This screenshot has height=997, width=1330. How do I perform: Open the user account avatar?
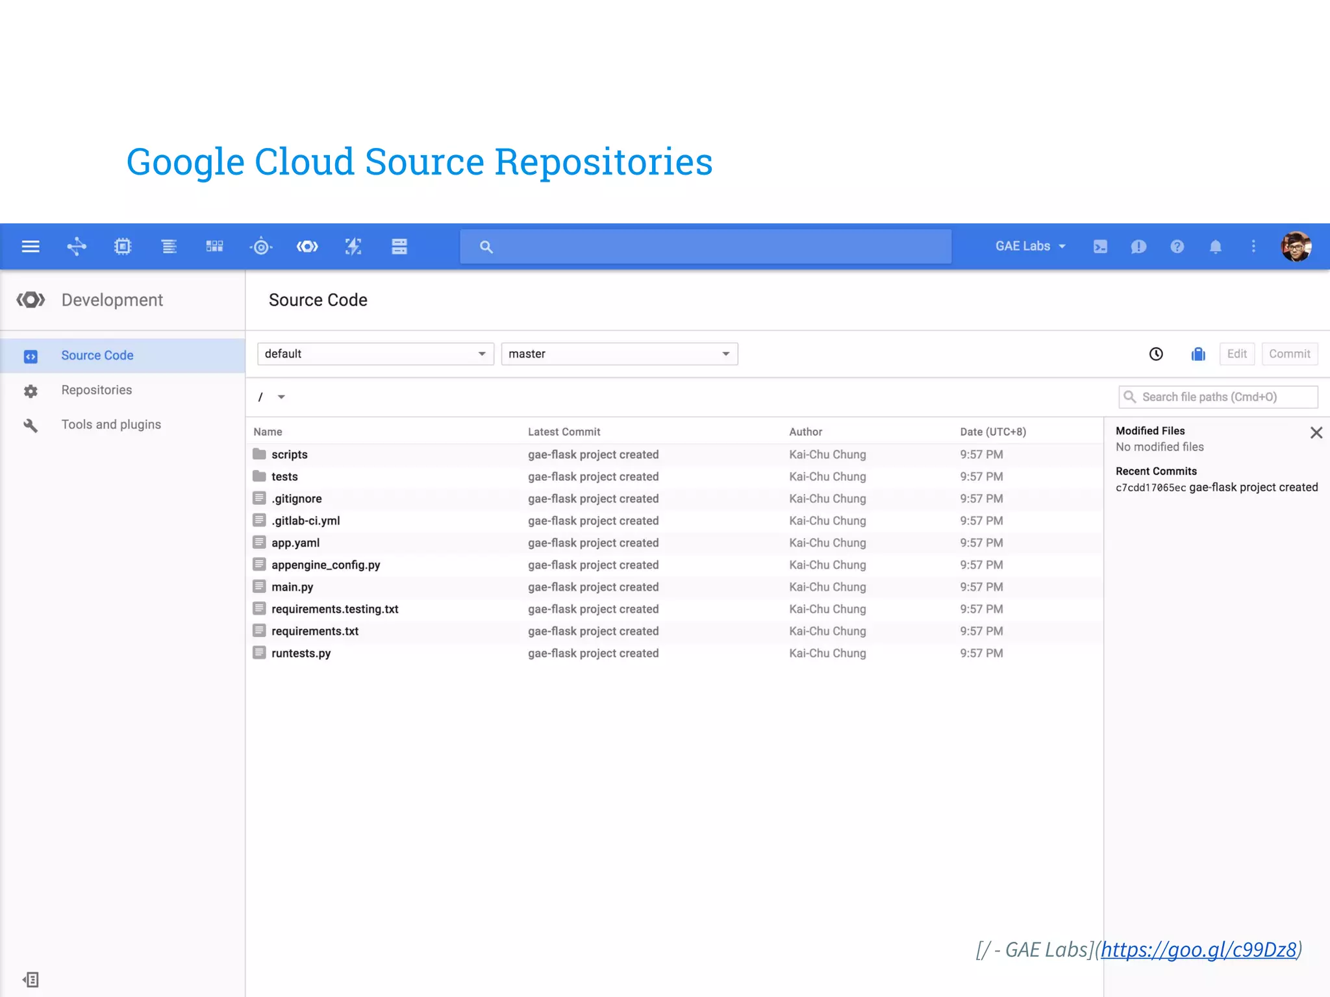pos(1296,247)
